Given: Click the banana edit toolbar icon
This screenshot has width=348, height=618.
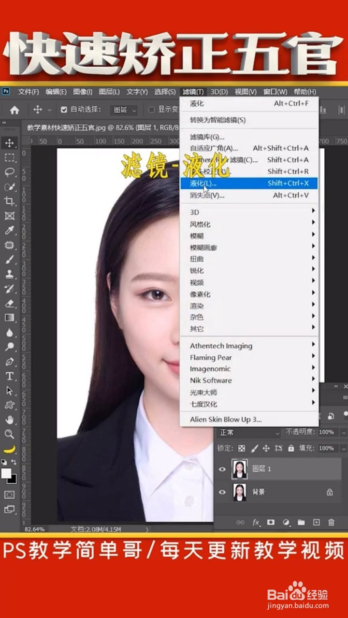Looking at the screenshot, I should pos(10,449).
